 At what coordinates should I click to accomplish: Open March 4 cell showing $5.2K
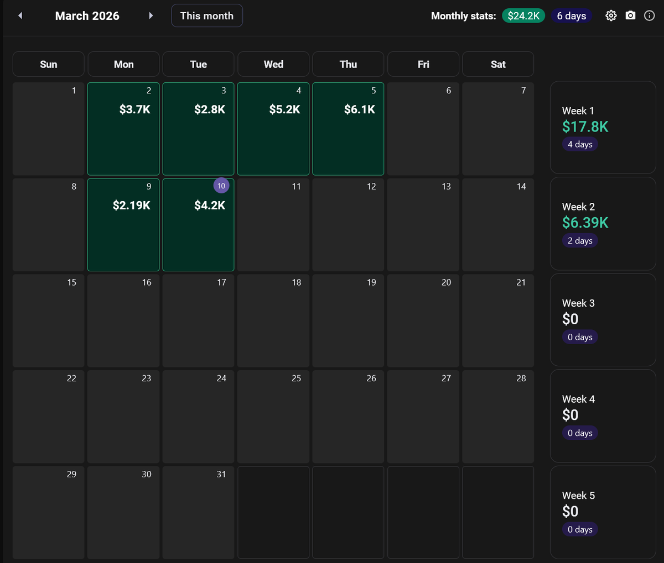point(273,129)
